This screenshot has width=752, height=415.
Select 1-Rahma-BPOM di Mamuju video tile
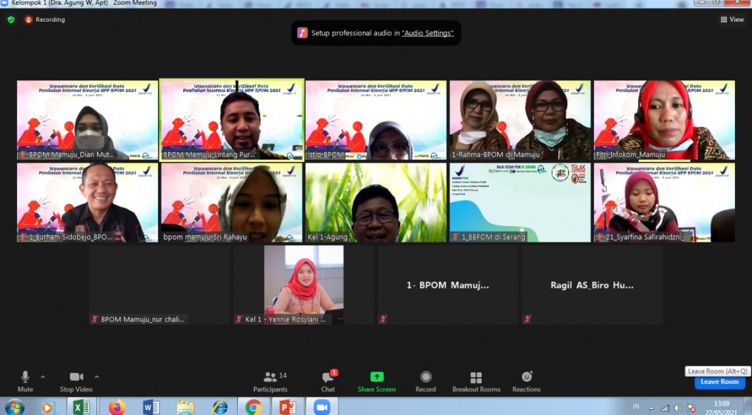521,120
